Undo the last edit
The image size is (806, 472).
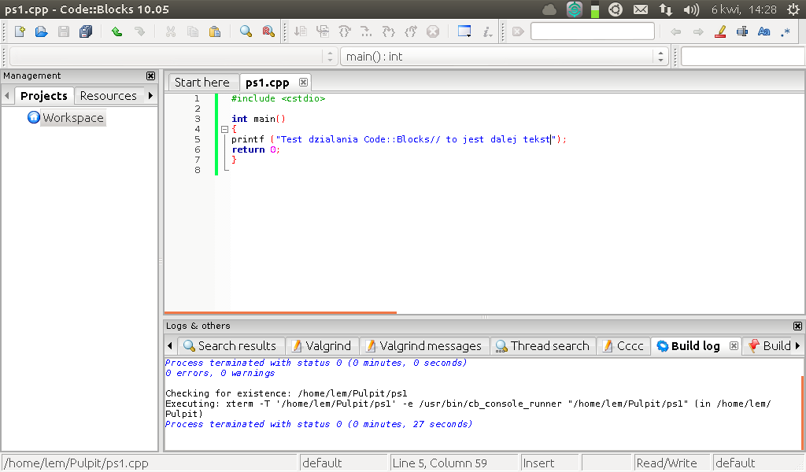tap(116, 31)
